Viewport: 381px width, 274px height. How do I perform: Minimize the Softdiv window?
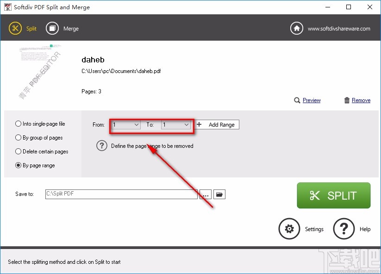click(328, 7)
